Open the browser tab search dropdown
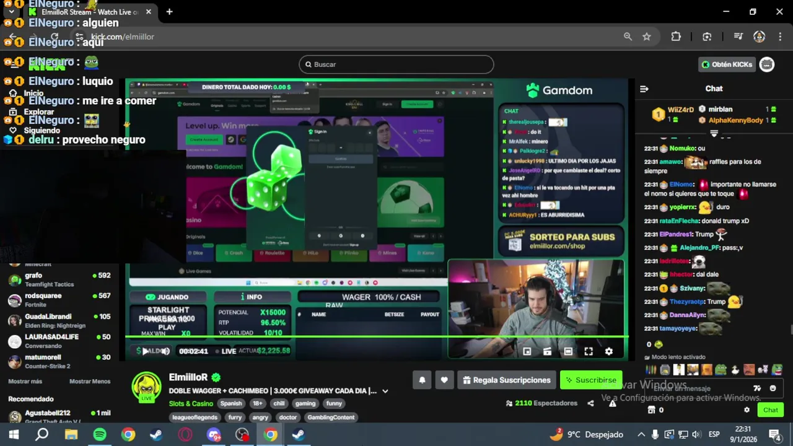The width and height of the screenshot is (793, 446). tap(11, 12)
